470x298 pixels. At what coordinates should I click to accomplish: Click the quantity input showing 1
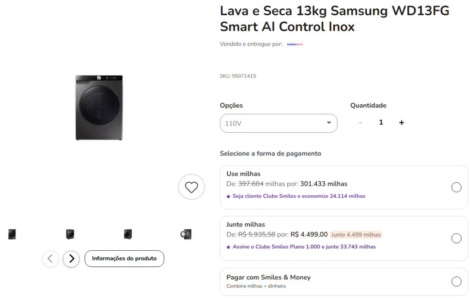tap(381, 122)
